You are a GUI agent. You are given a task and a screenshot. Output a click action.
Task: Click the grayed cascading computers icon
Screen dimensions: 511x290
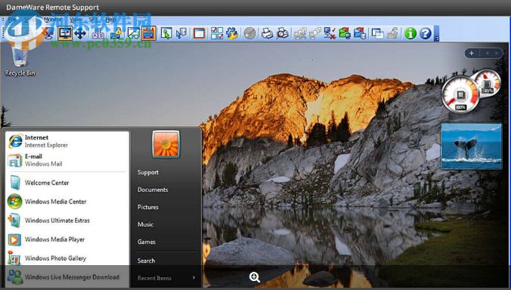(x=315, y=33)
